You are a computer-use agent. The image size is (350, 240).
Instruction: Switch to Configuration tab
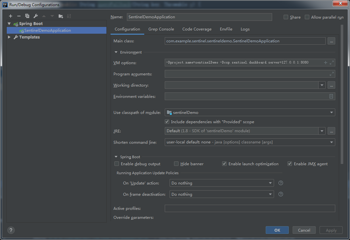127,29
